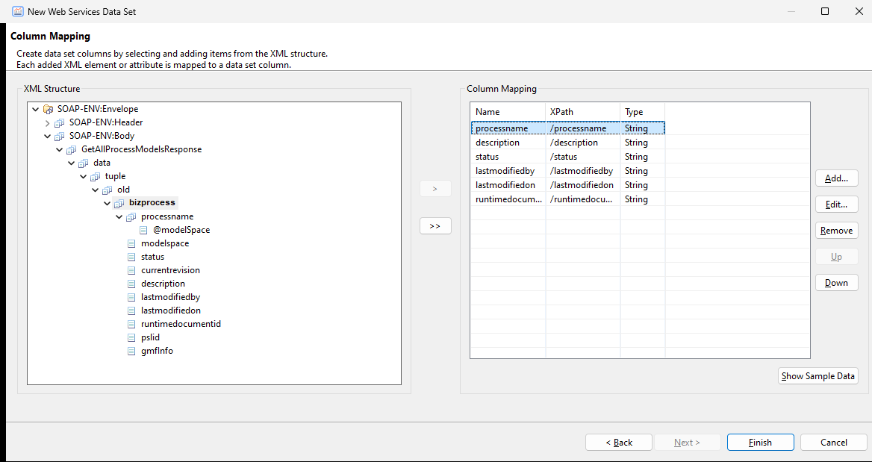Click the @modelSpace attribute icon
The image size is (872, 462).
[143, 230]
